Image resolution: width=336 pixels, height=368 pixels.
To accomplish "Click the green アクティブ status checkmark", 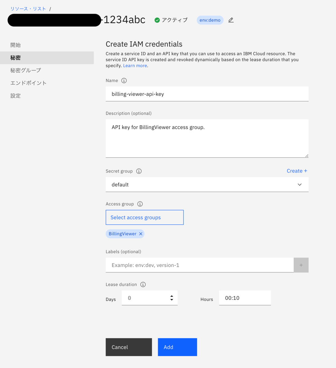I will point(157,20).
